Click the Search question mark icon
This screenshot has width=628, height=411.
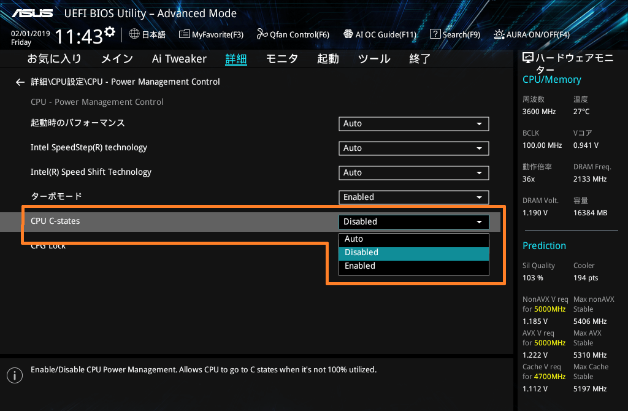pyautogui.click(x=435, y=34)
